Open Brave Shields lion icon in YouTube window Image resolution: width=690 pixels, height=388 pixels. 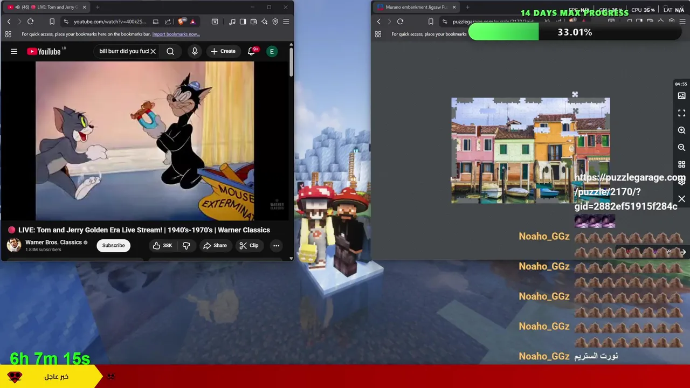[x=182, y=22]
